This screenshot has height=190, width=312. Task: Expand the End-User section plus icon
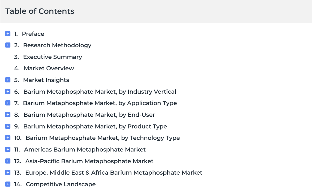[x=8, y=115]
